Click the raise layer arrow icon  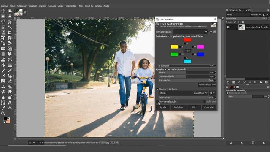239,82
